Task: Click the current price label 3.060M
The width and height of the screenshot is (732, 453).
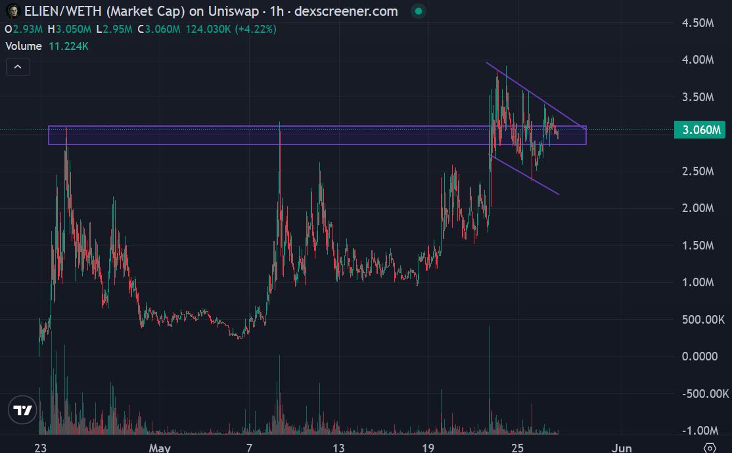Action: (x=700, y=130)
